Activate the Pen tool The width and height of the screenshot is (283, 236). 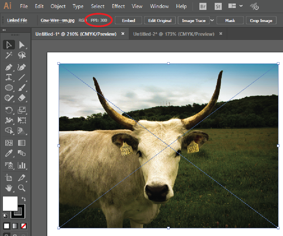pos(9,67)
